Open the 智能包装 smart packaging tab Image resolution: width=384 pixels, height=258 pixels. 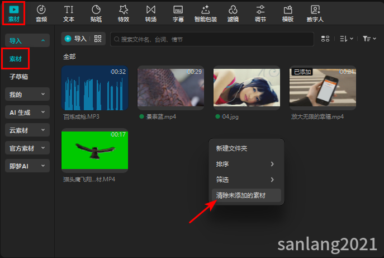[206, 14]
